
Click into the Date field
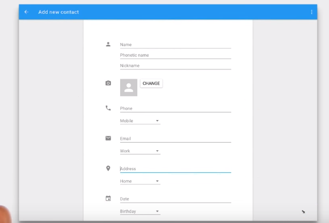click(175, 199)
